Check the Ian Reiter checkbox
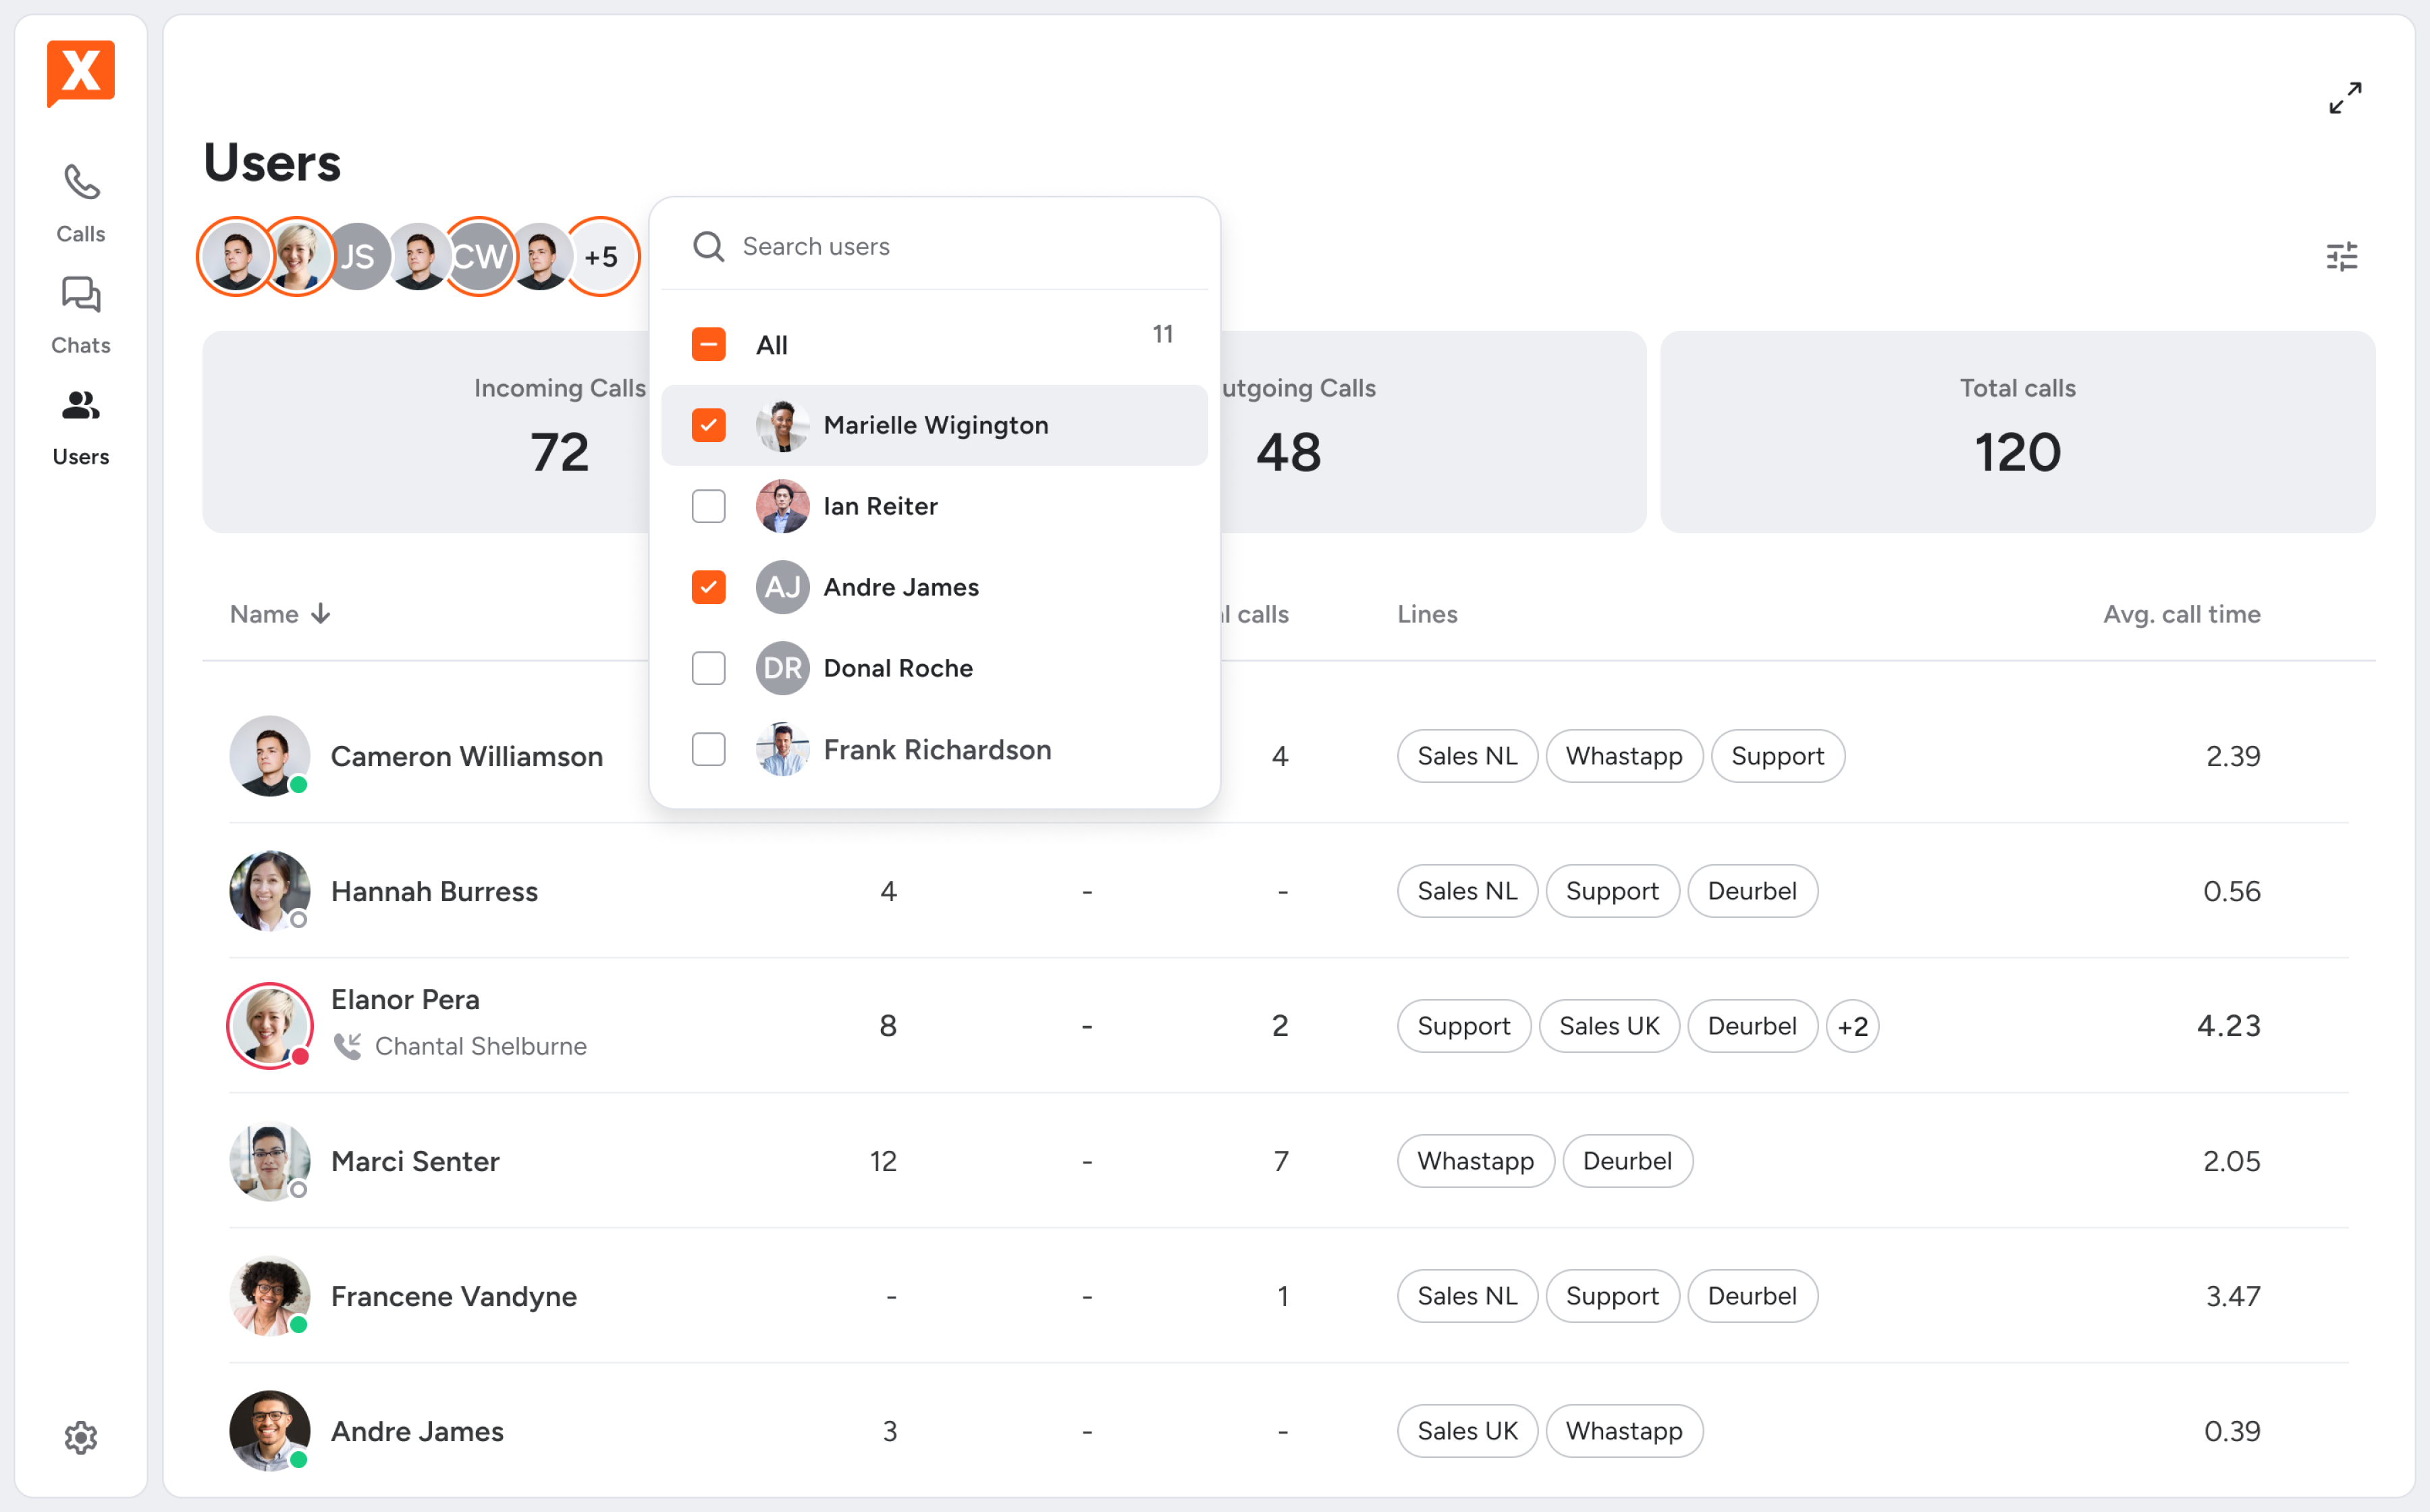The width and height of the screenshot is (2430, 1512). [708, 506]
